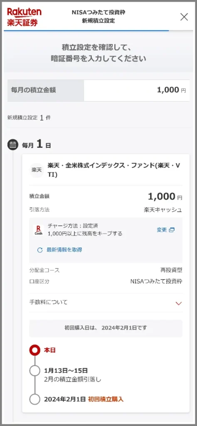This screenshot has width=197, height=426.
Task: Click the 毎月の積立金額 1,000円 field
Action: [98, 90]
